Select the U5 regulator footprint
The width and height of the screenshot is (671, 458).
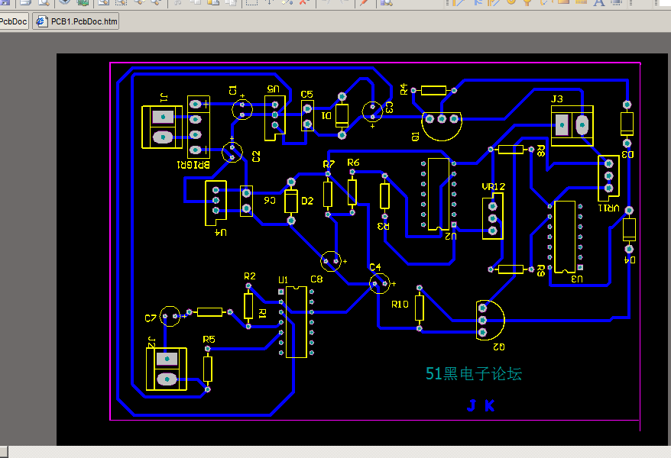[x=274, y=118]
